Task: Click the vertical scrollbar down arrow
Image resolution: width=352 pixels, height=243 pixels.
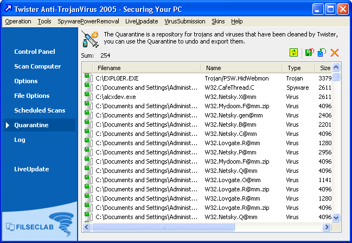Action: pos(336,217)
